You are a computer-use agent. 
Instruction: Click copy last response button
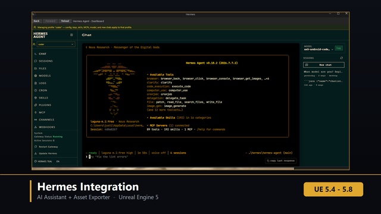[x=280, y=160]
